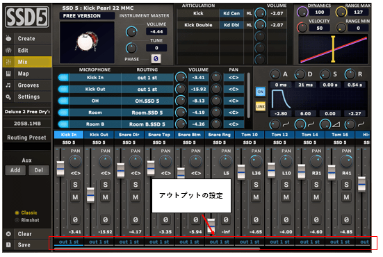This screenshot has width=383, height=257.
Task: Mute the Kick Out channel
Action: click(x=105, y=197)
